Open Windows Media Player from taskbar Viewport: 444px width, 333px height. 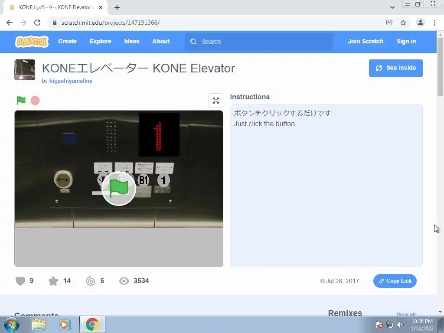coord(65,325)
